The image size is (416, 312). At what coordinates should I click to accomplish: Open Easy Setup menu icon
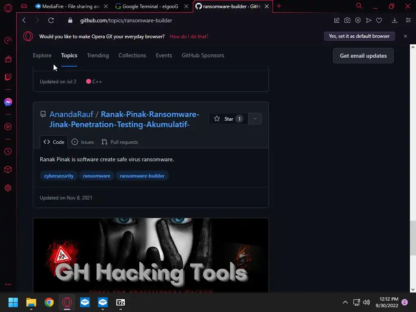(408, 20)
